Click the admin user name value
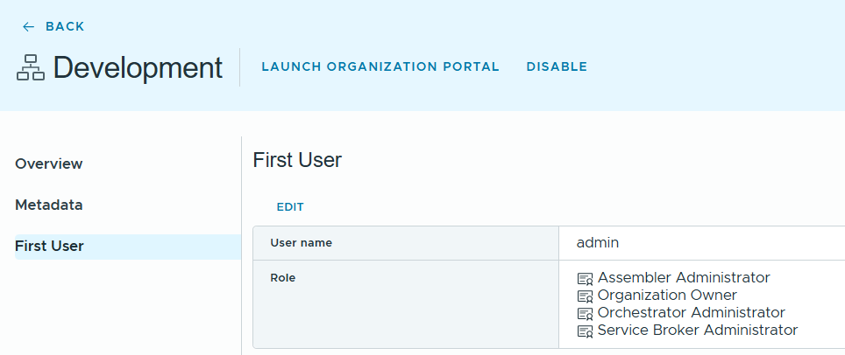The width and height of the screenshot is (845, 355). tap(598, 243)
